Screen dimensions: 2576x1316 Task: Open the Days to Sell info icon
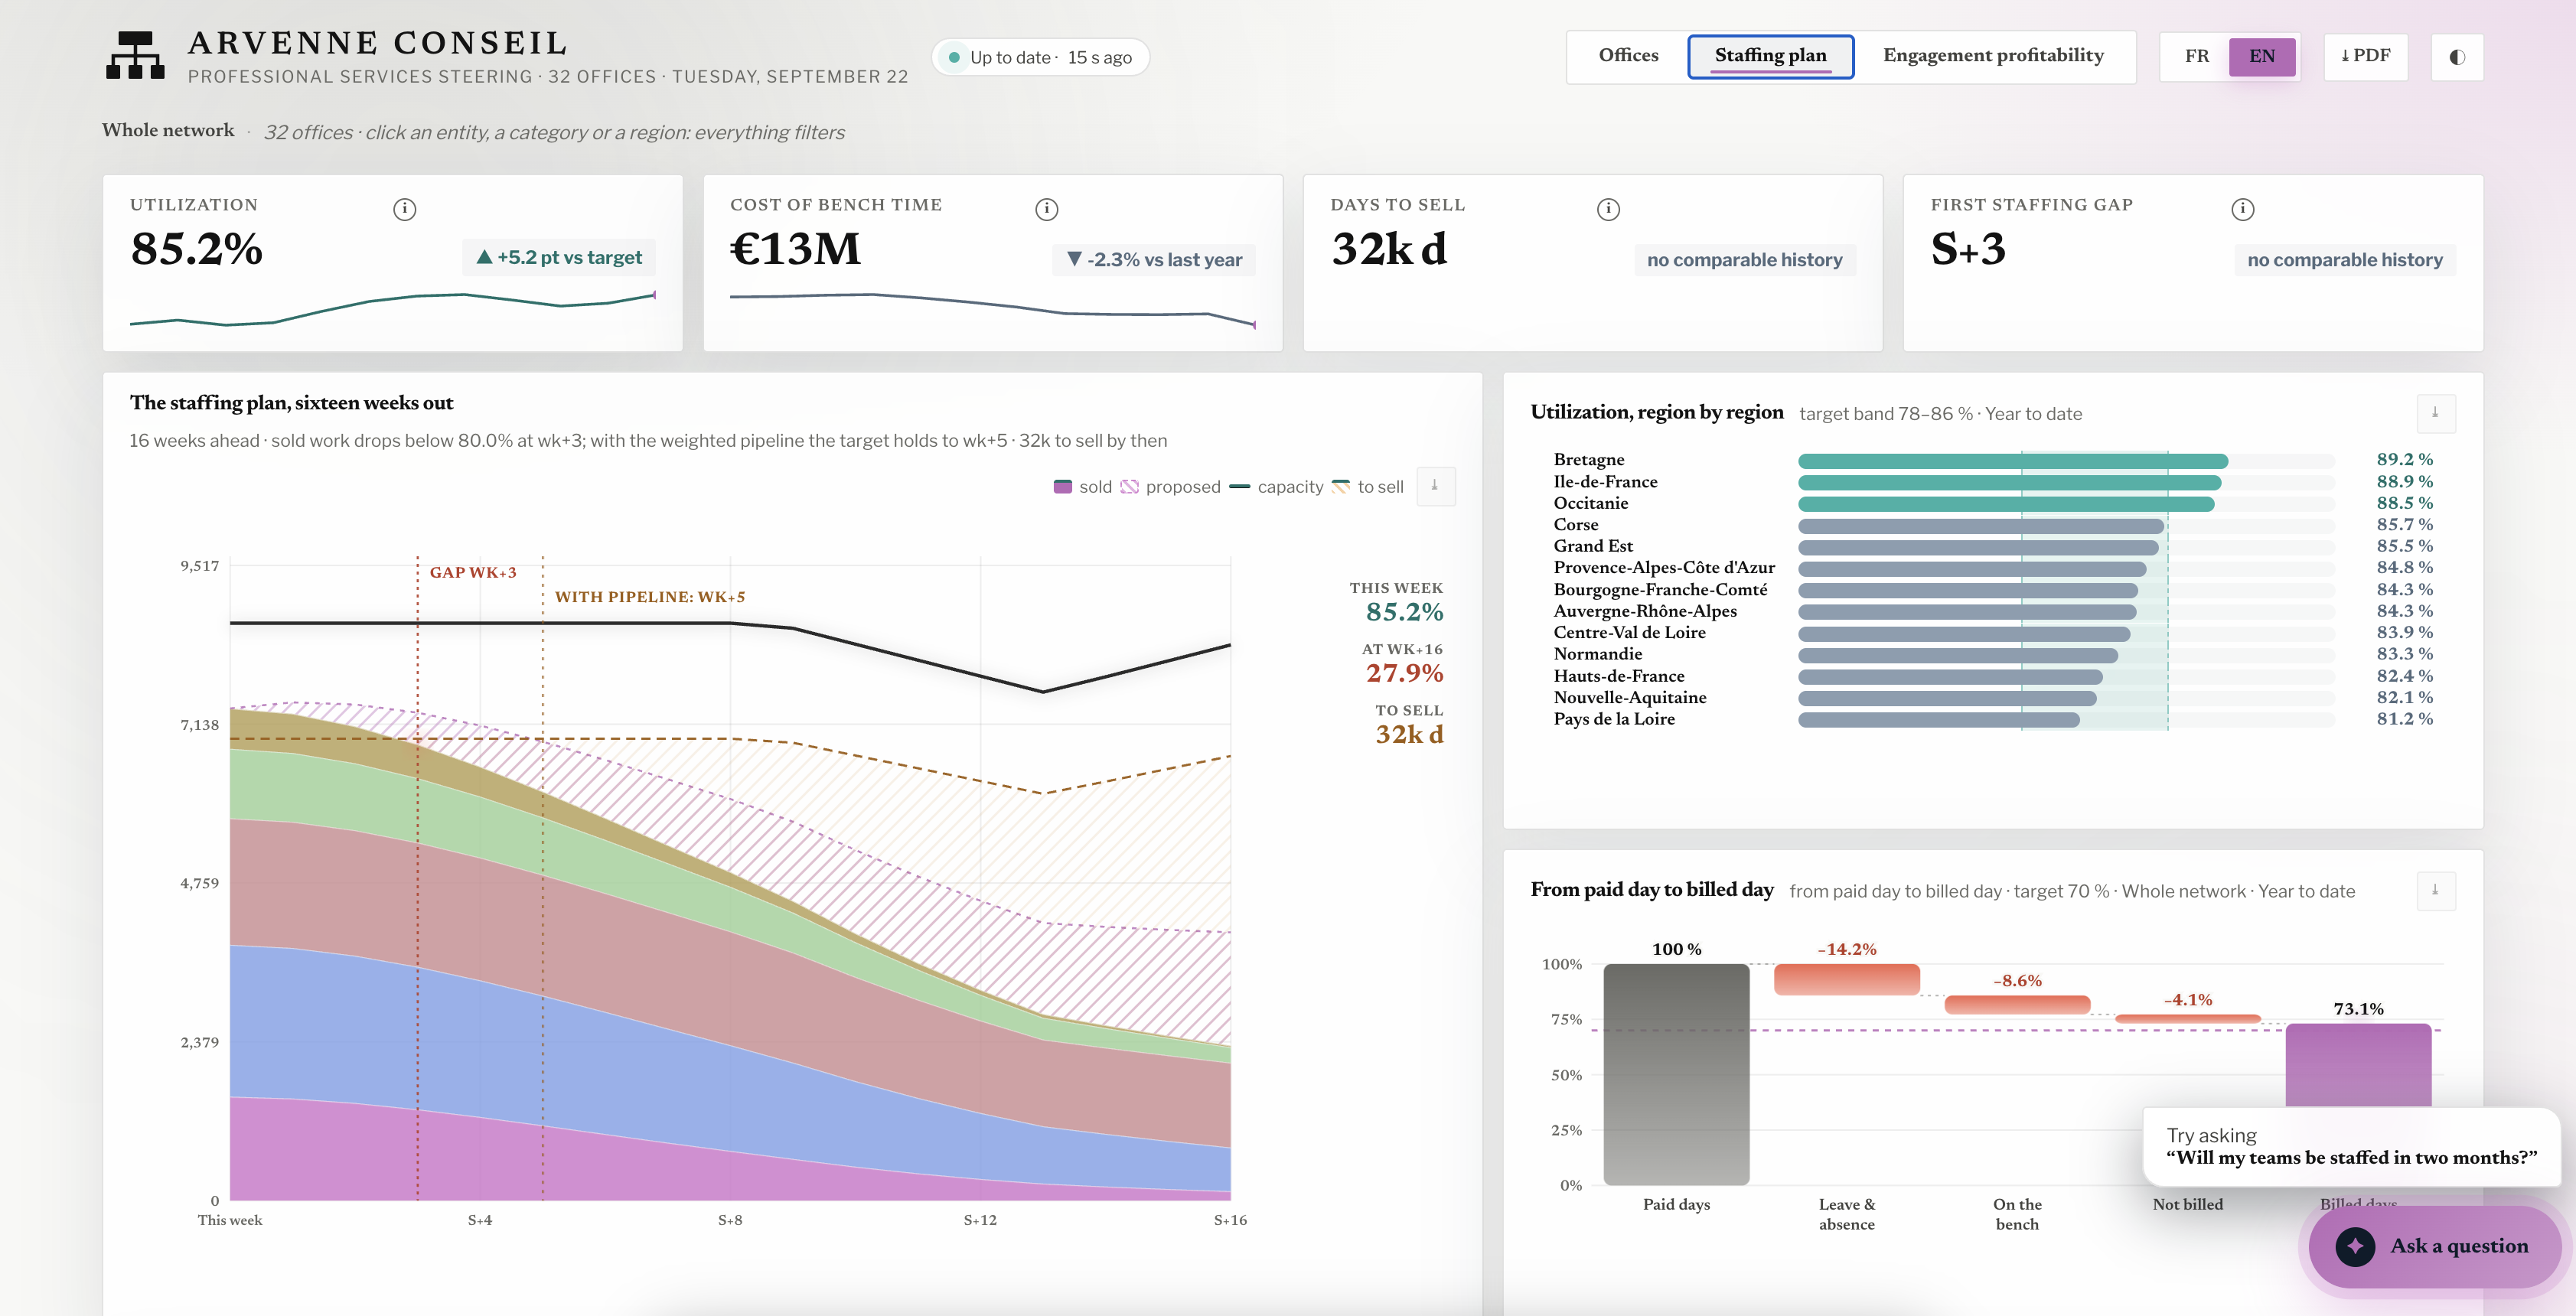tap(1608, 209)
